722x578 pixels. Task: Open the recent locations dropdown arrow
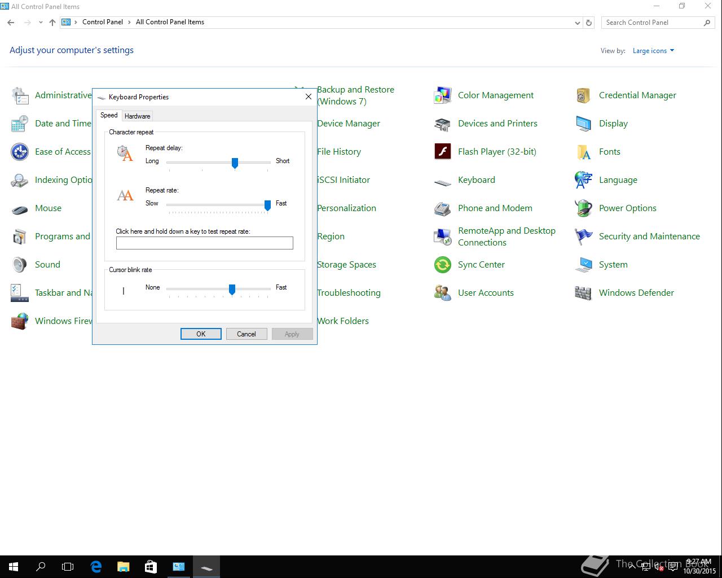click(x=41, y=23)
